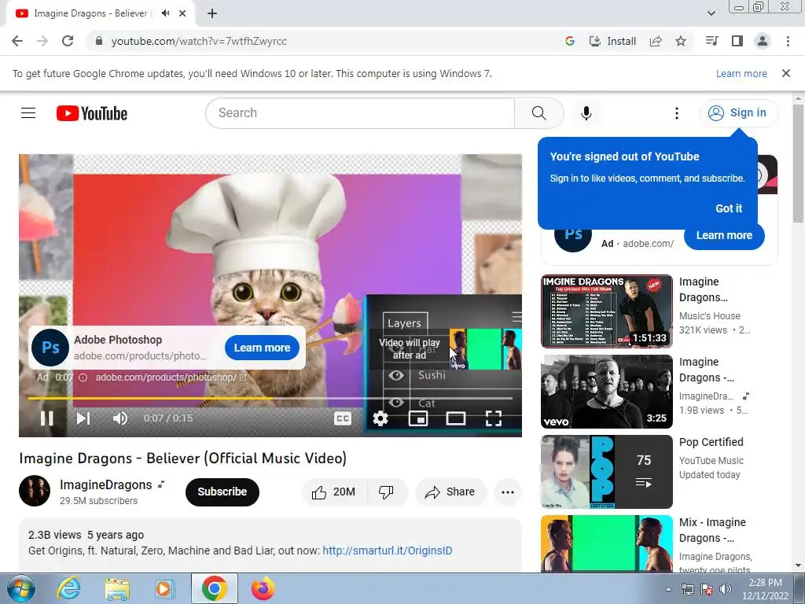Click the Install app button
Viewport: 805px width, 604px height.
click(x=612, y=41)
